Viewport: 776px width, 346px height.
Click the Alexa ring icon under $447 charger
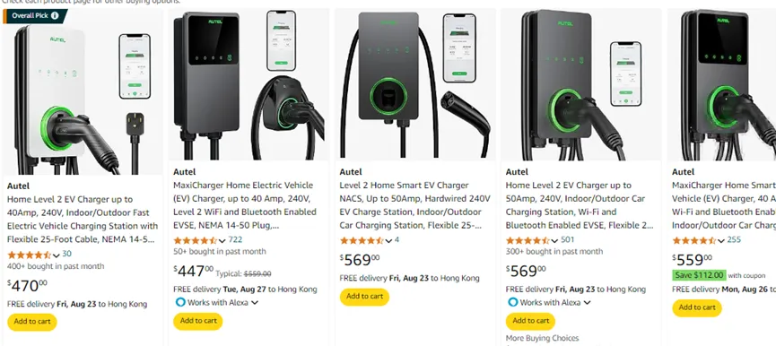(180, 302)
